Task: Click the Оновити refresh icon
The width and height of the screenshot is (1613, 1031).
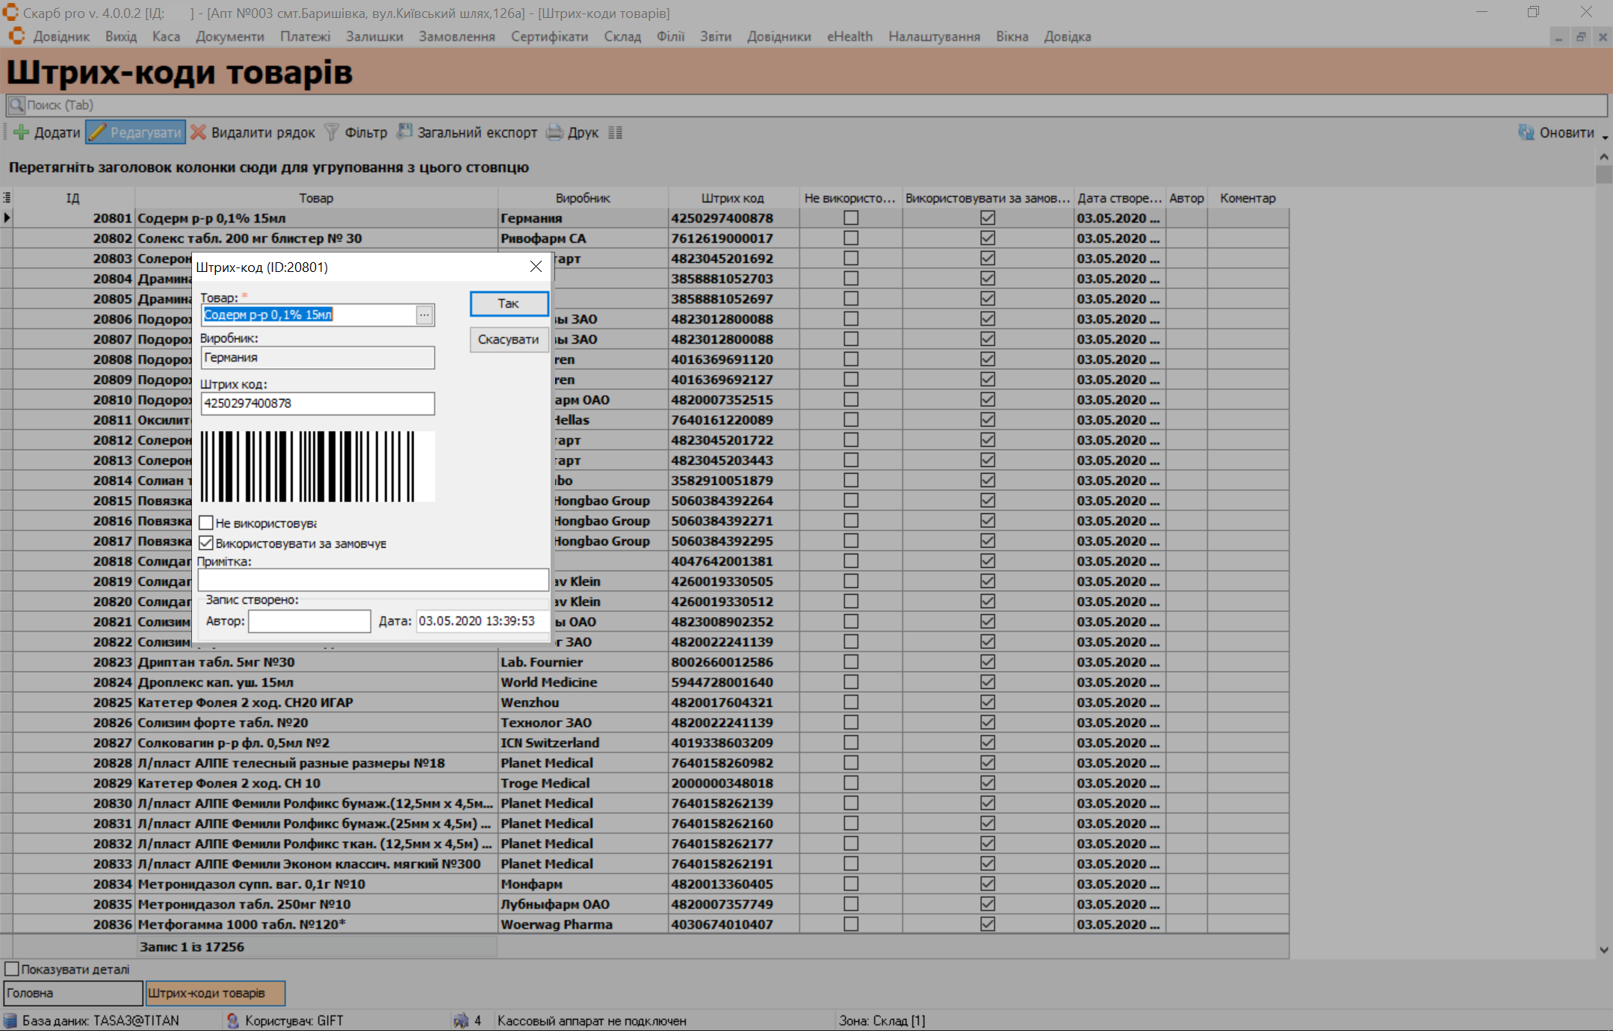Action: (x=1526, y=132)
